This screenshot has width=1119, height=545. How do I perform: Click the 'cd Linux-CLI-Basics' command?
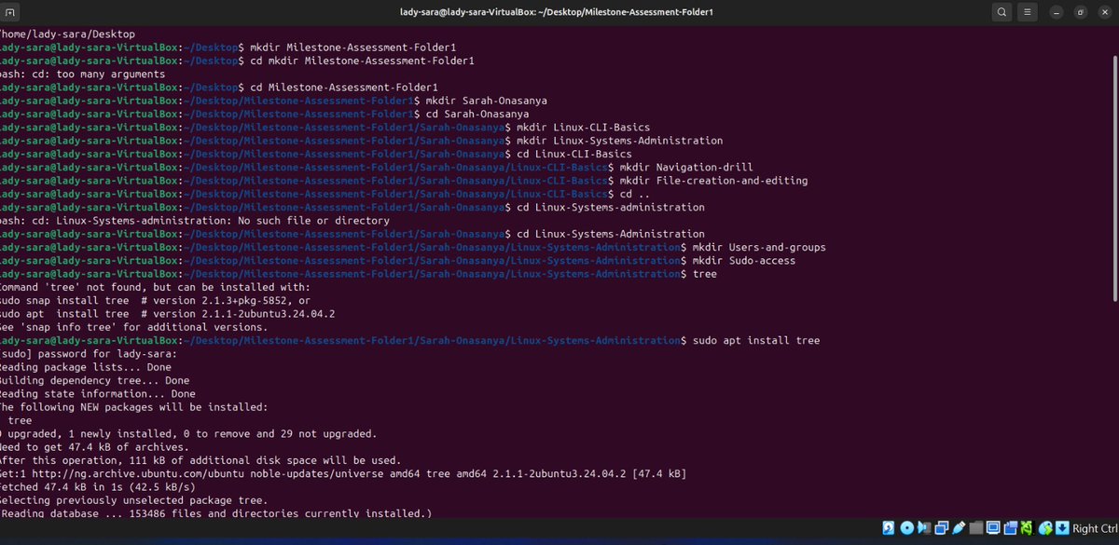pos(573,154)
